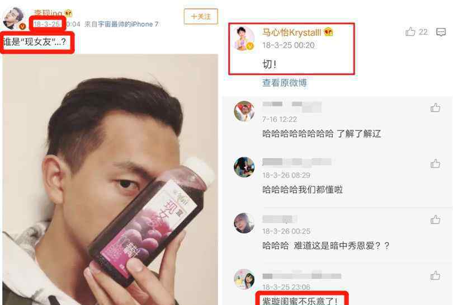
Task: Open 马心怡Krystalll's avatar
Action: point(244,38)
